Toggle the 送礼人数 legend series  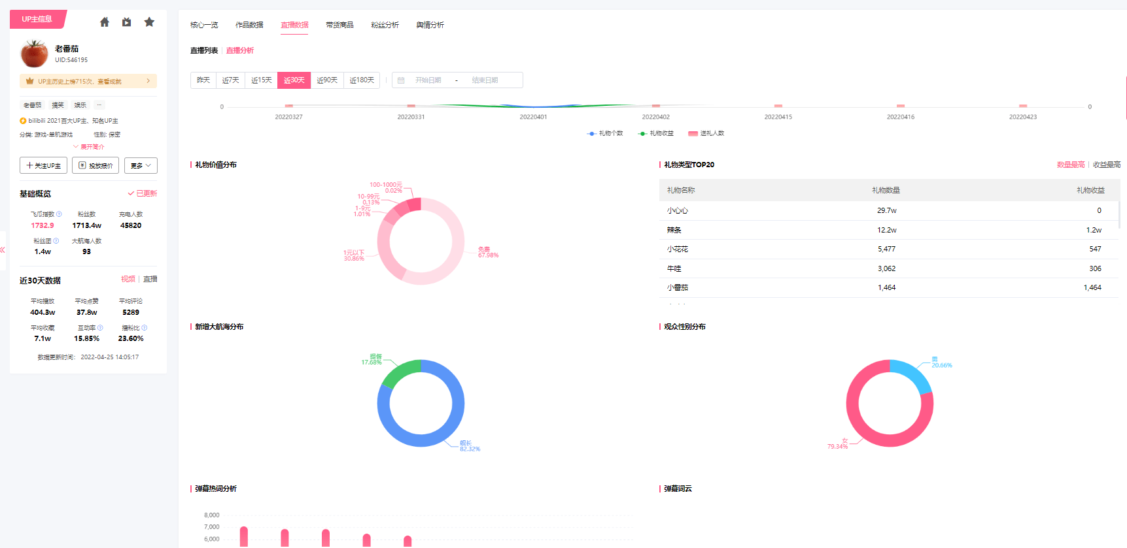[x=706, y=133]
